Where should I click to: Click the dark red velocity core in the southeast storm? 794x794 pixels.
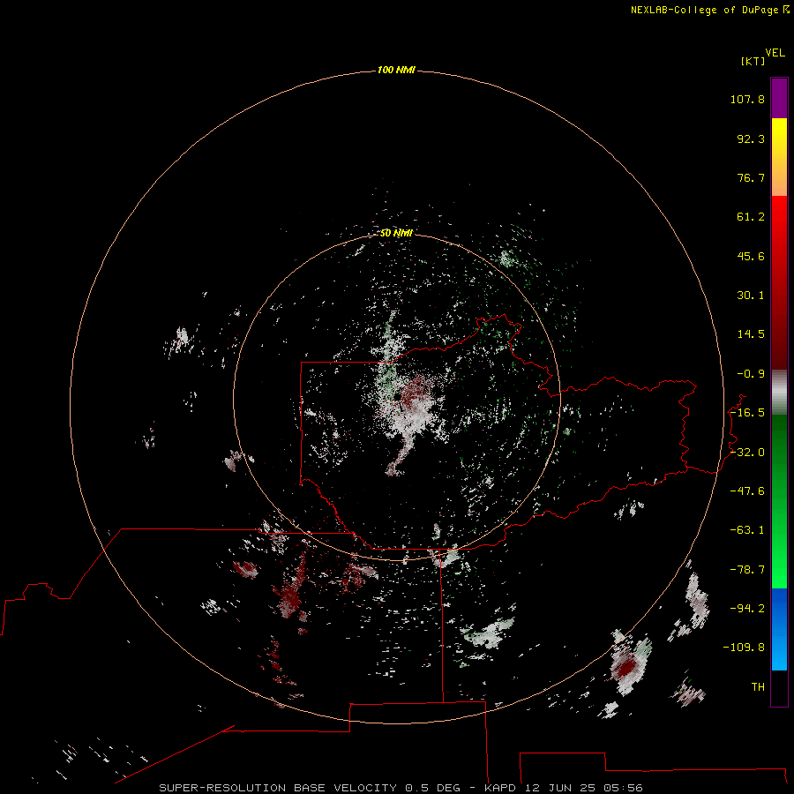626,668
